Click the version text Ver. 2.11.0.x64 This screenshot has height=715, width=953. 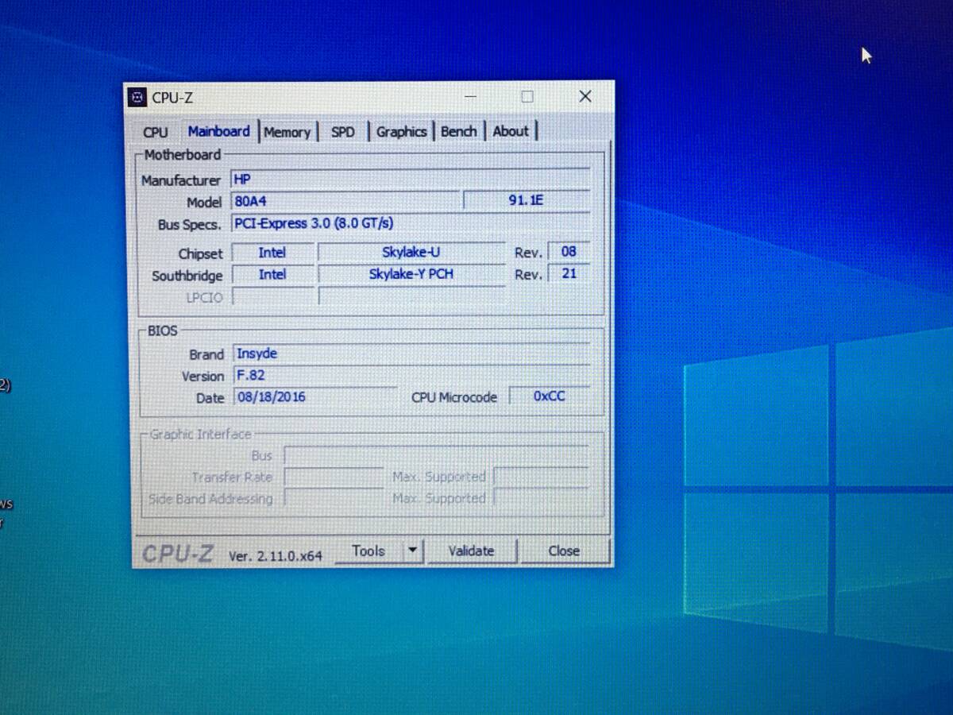pyautogui.click(x=276, y=556)
